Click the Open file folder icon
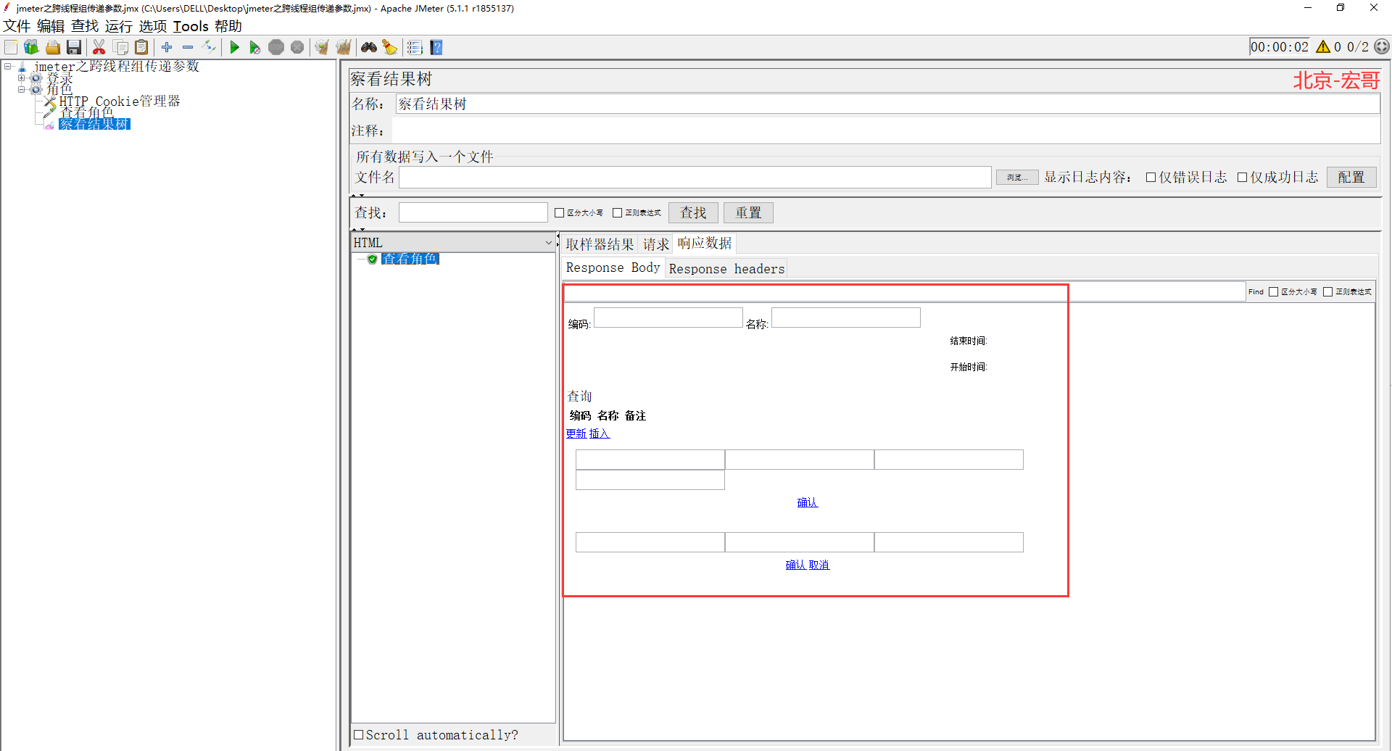The height and width of the screenshot is (751, 1392). tap(53, 48)
